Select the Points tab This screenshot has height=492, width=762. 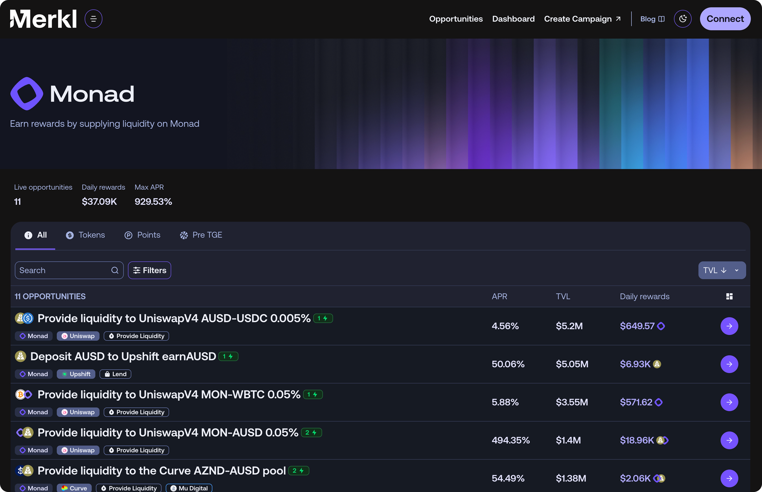tap(142, 235)
